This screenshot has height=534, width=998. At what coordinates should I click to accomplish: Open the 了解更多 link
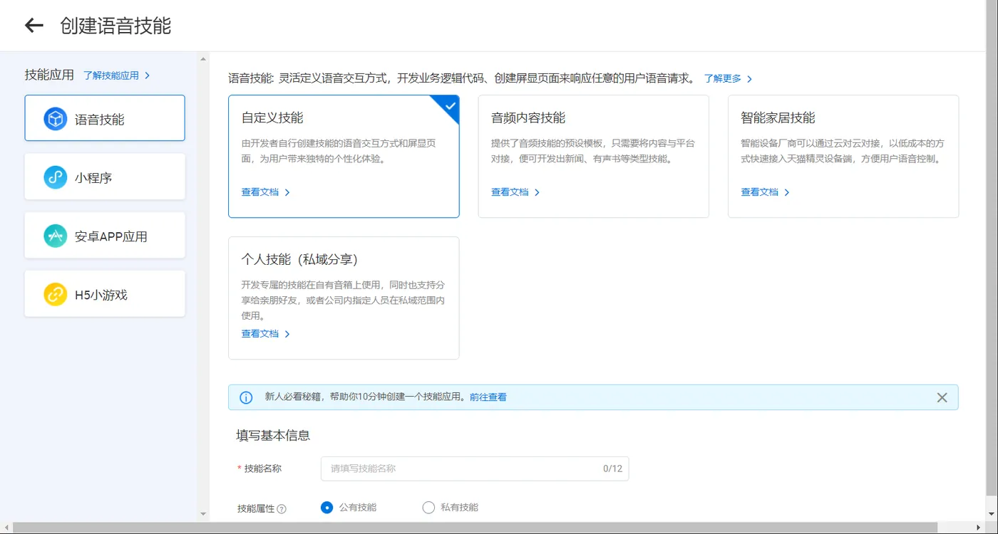[728, 78]
